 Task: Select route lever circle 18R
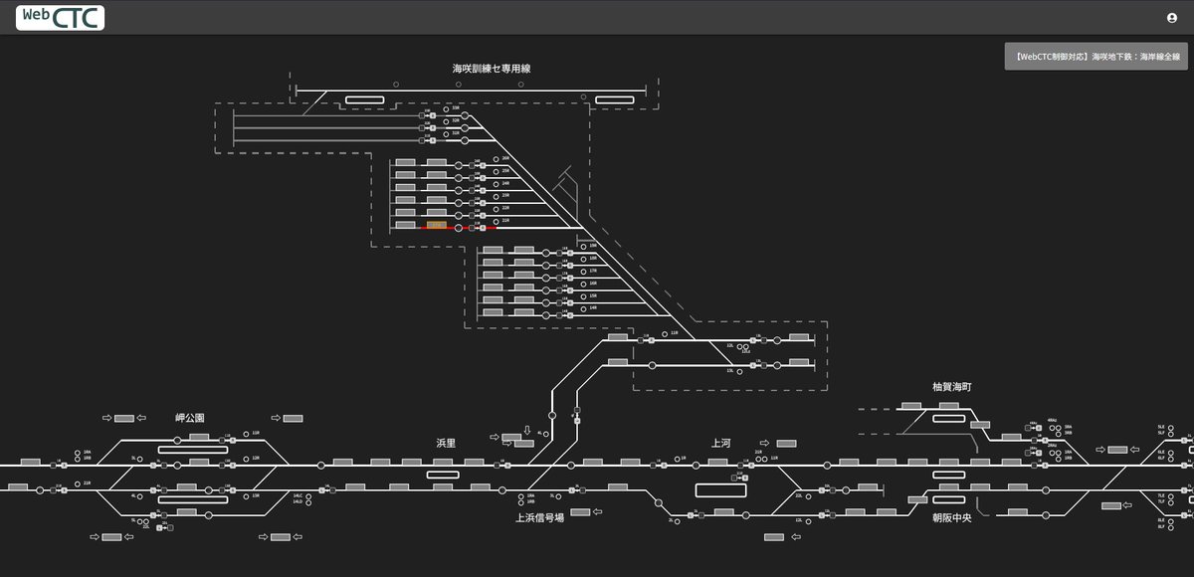coord(583,259)
